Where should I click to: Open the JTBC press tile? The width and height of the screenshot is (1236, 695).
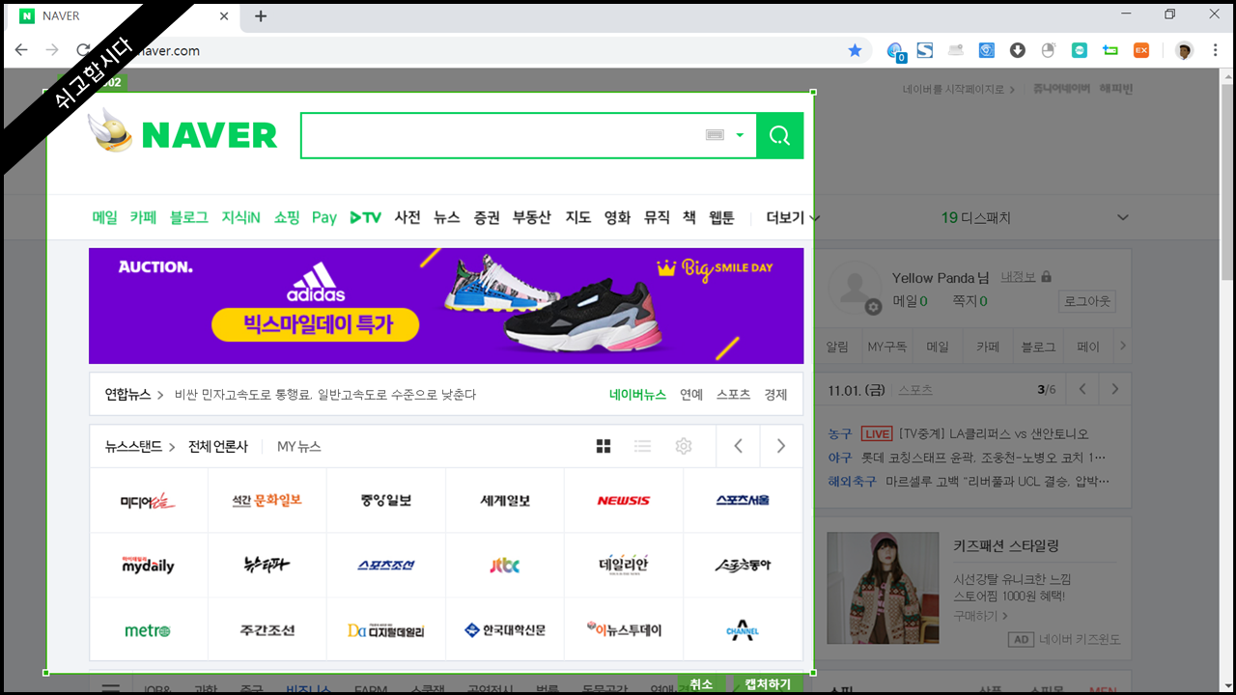(x=505, y=565)
